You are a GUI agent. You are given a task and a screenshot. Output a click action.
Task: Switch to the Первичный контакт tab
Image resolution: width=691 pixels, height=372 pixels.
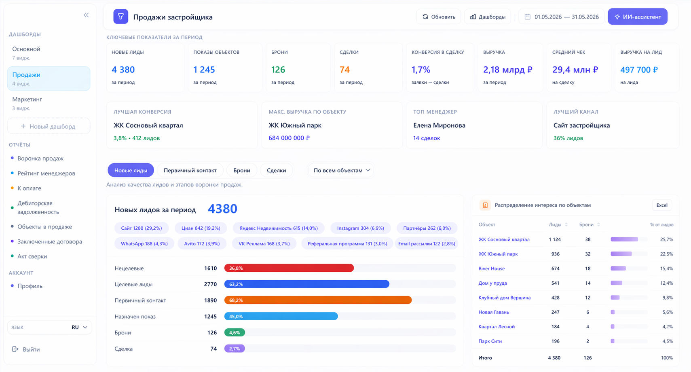click(190, 170)
